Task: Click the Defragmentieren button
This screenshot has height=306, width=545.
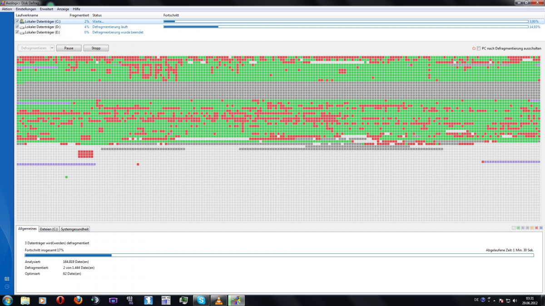Action: click(34, 48)
